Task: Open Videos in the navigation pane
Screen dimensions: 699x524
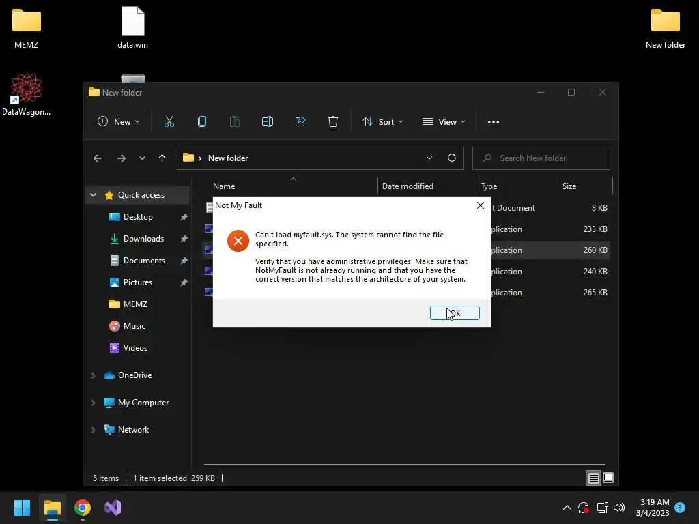Action: [135, 348]
